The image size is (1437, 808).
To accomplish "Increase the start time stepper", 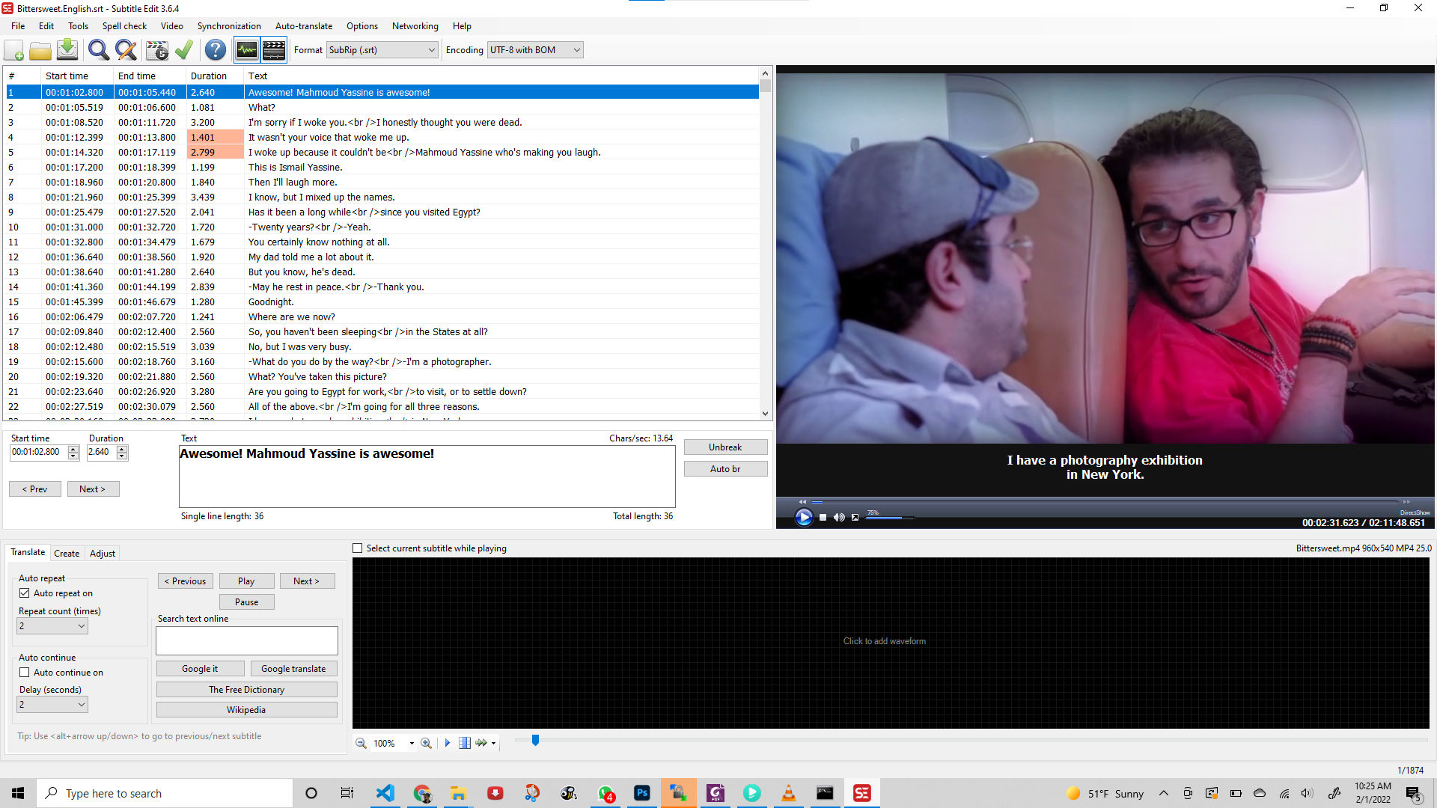I will point(73,449).
